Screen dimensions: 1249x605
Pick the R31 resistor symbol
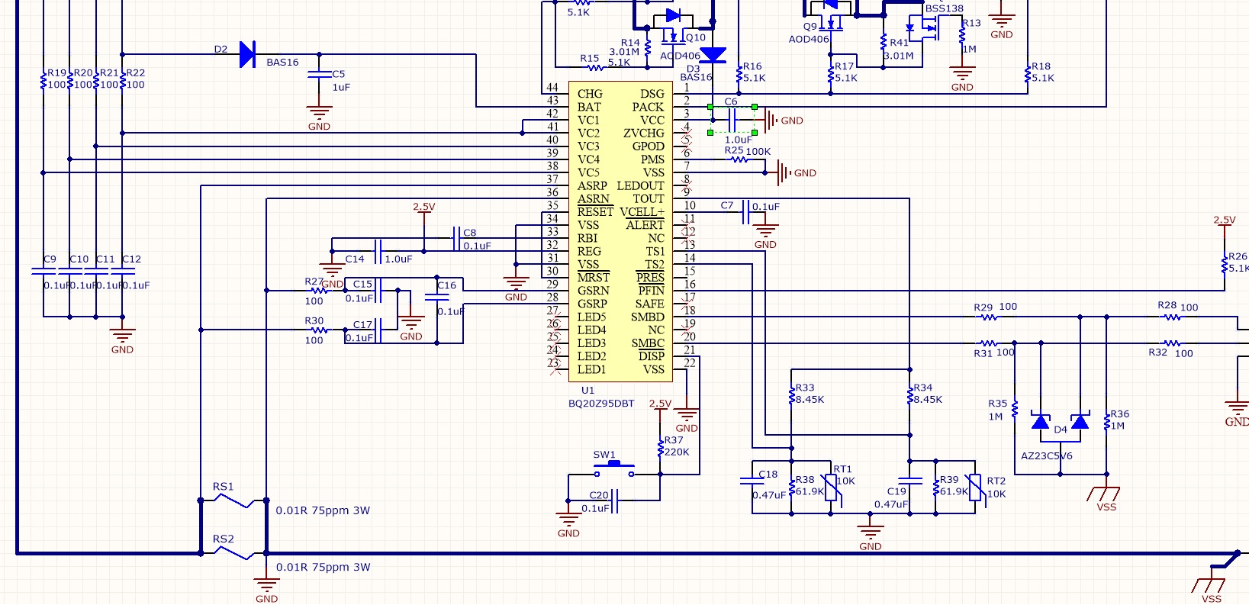pos(988,343)
